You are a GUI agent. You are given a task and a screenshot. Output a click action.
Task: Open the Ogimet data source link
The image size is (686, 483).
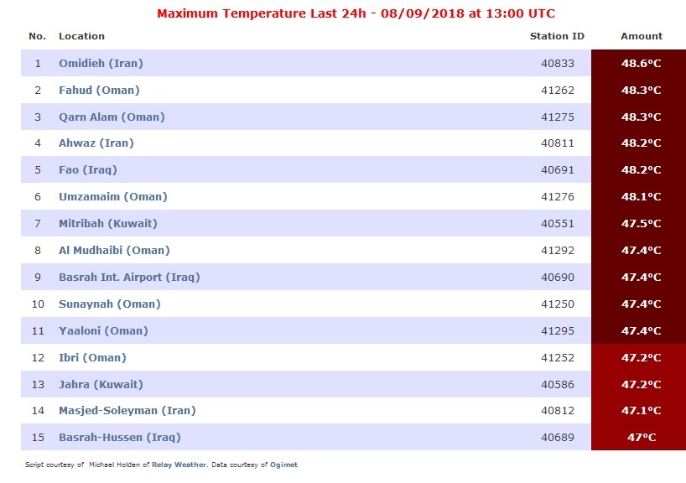[283, 465]
